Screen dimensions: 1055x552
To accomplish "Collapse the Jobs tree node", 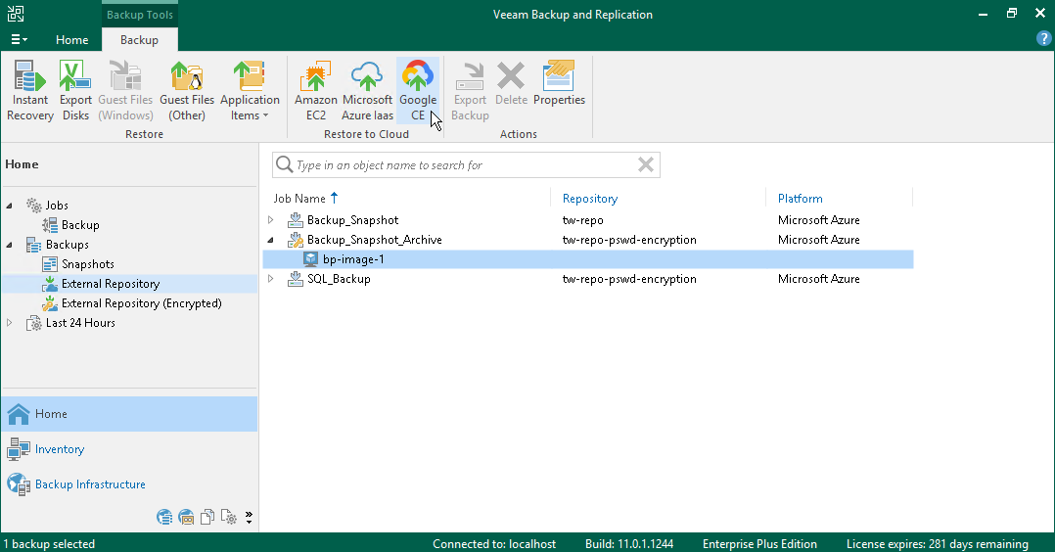I will click(x=10, y=206).
